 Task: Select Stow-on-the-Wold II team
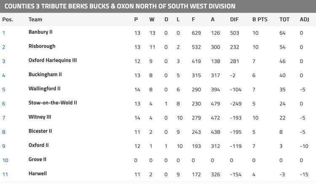53,103
